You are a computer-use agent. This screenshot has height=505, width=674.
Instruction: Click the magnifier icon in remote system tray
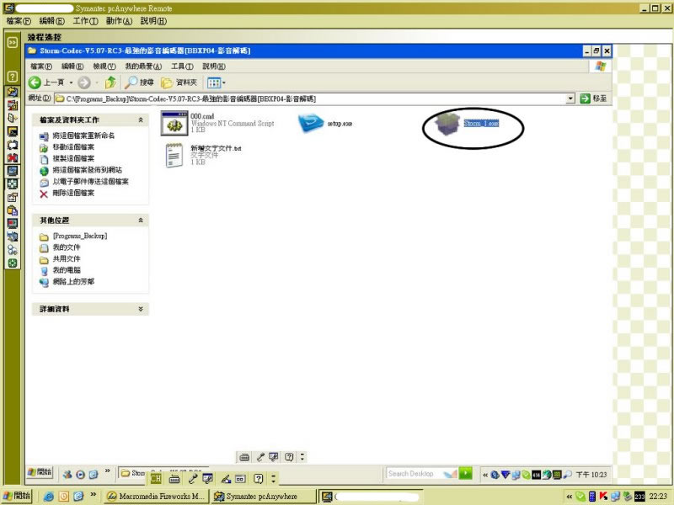pos(567,475)
